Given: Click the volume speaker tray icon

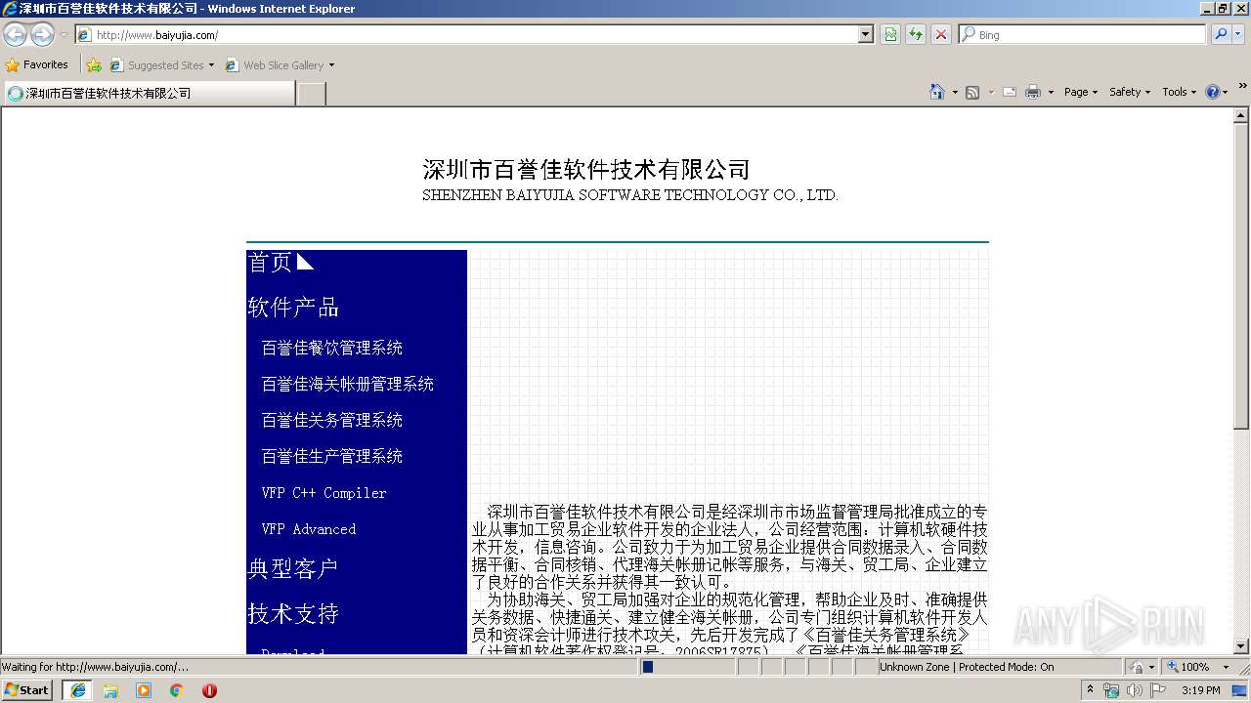Looking at the screenshot, I should [x=1135, y=690].
